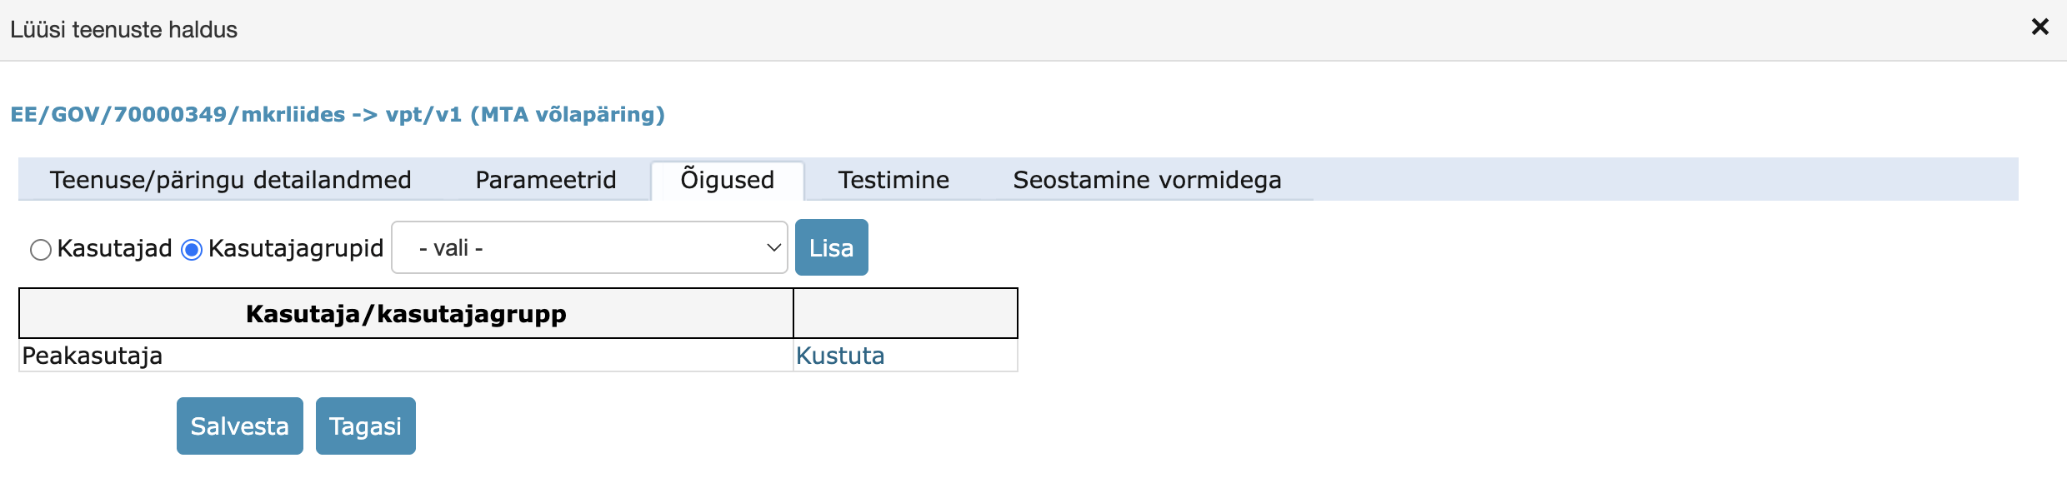This screenshot has height=493, width=2067.
Task: Click the dialog title Lüüsi teenuste haldus
Action: (123, 29)
